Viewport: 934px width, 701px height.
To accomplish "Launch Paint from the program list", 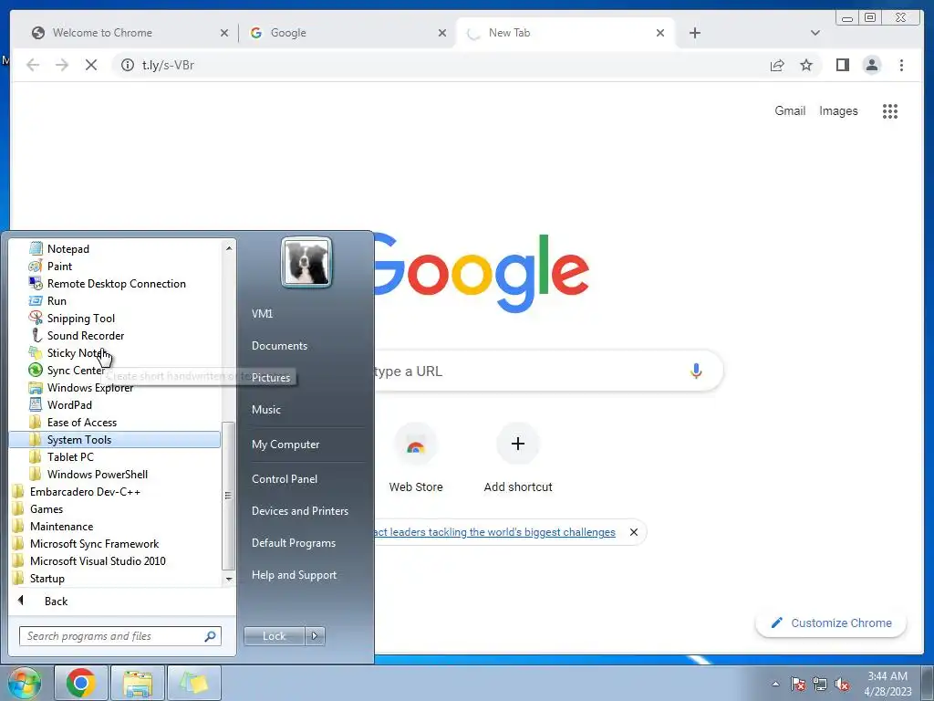I will (59, 266).
